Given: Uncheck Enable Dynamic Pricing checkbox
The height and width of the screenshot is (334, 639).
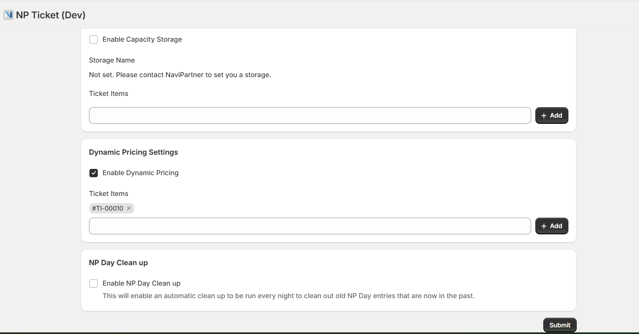Looking at the screenshot, I should point(94,173).
